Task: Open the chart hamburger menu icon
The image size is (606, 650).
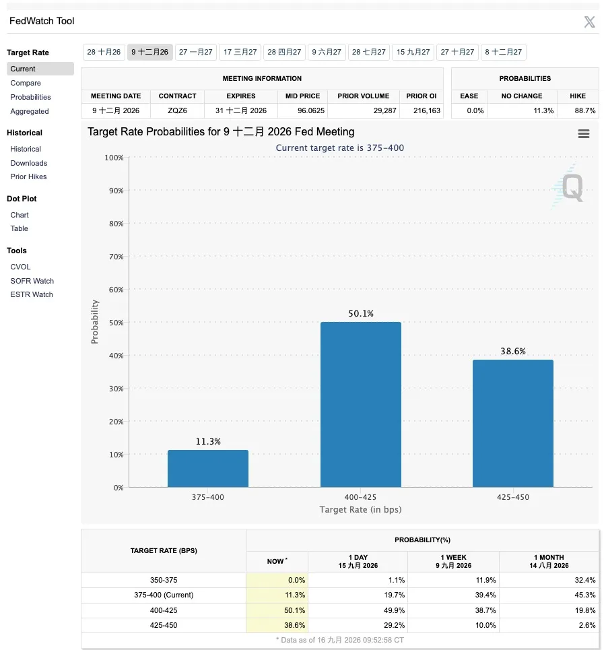Action: (584, 133)
